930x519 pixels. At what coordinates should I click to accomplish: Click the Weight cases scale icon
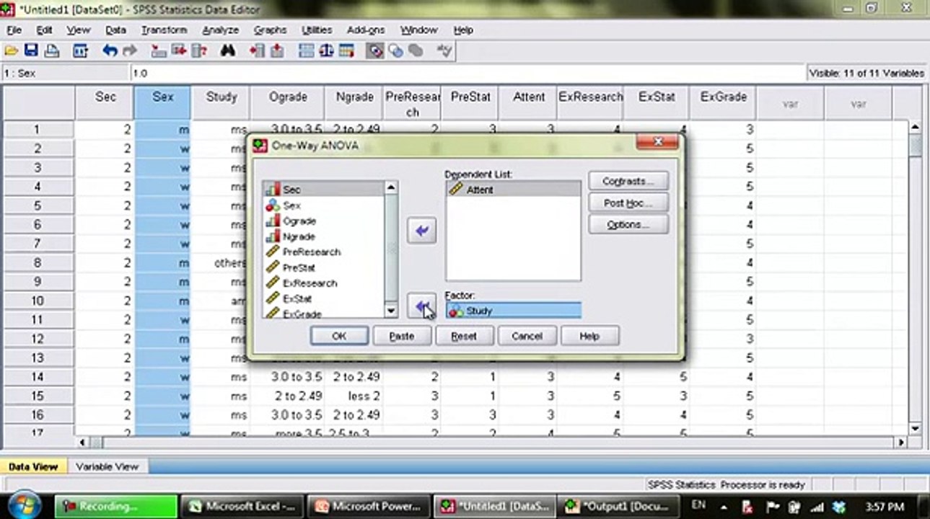click(x=326, y=50)
